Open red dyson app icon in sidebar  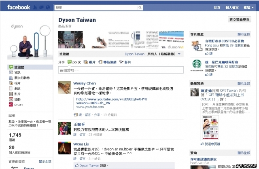11,104
